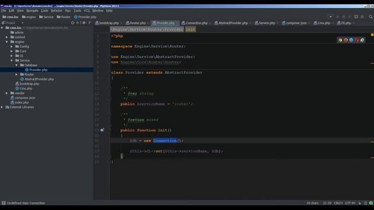Image resolution: width=374 pixels, height=210 pixels.
Task: Click the green inspection indicator in status bar
Action: pyautogui.click(x=371, y=203)
